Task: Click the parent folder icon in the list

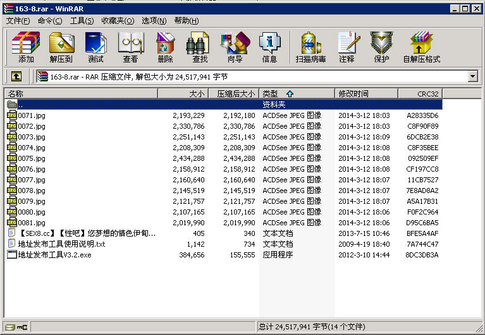Action: (x=12, y=104)
